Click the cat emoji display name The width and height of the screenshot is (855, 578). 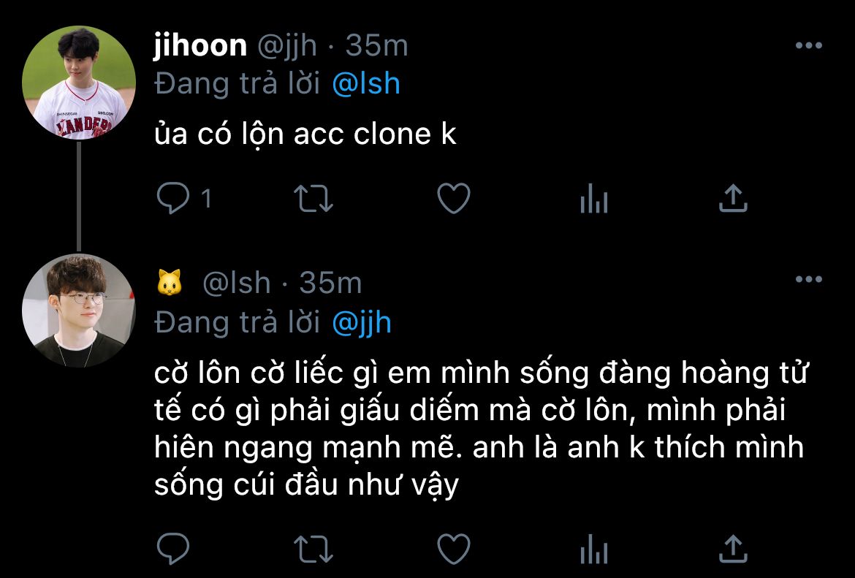point(169,284)
